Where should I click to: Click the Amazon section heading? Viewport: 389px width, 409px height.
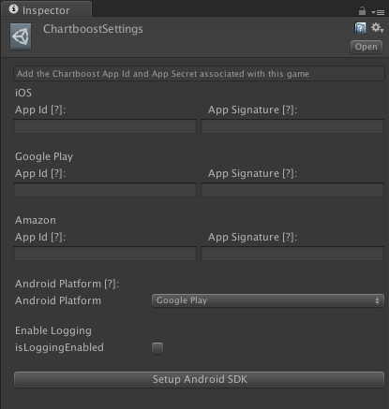click(36, 220)
